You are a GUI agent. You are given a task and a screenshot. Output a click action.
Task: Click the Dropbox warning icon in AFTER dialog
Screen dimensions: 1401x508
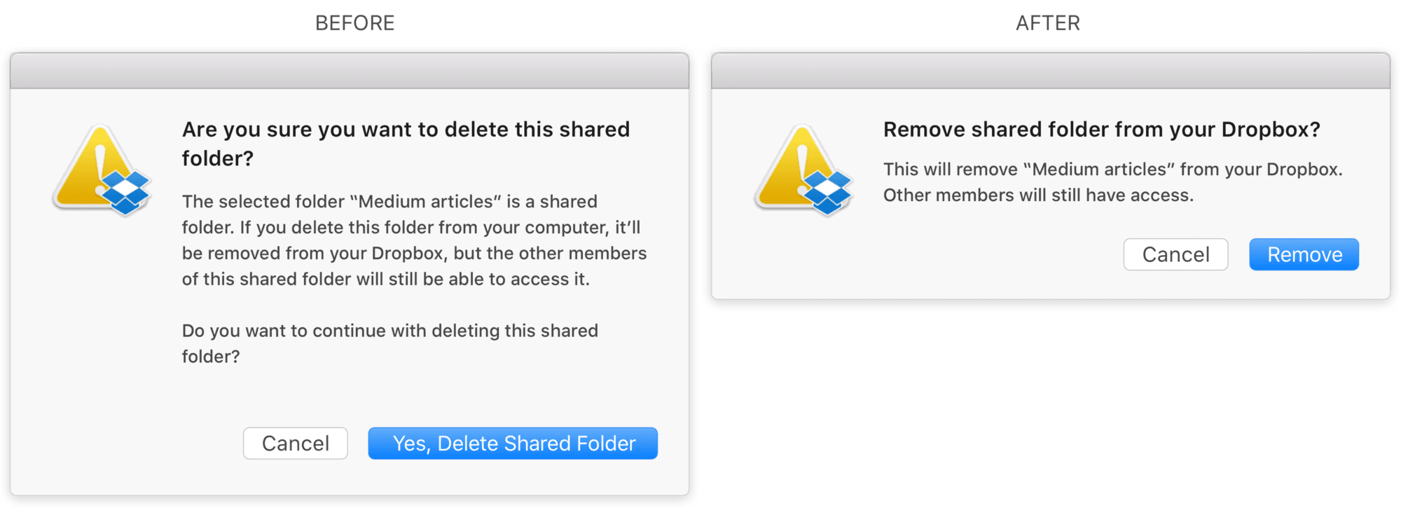click(803, 170)
